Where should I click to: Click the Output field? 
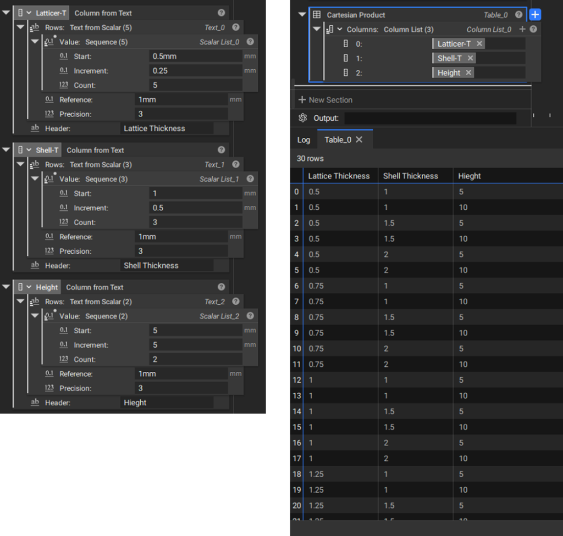tap(430, 118)
